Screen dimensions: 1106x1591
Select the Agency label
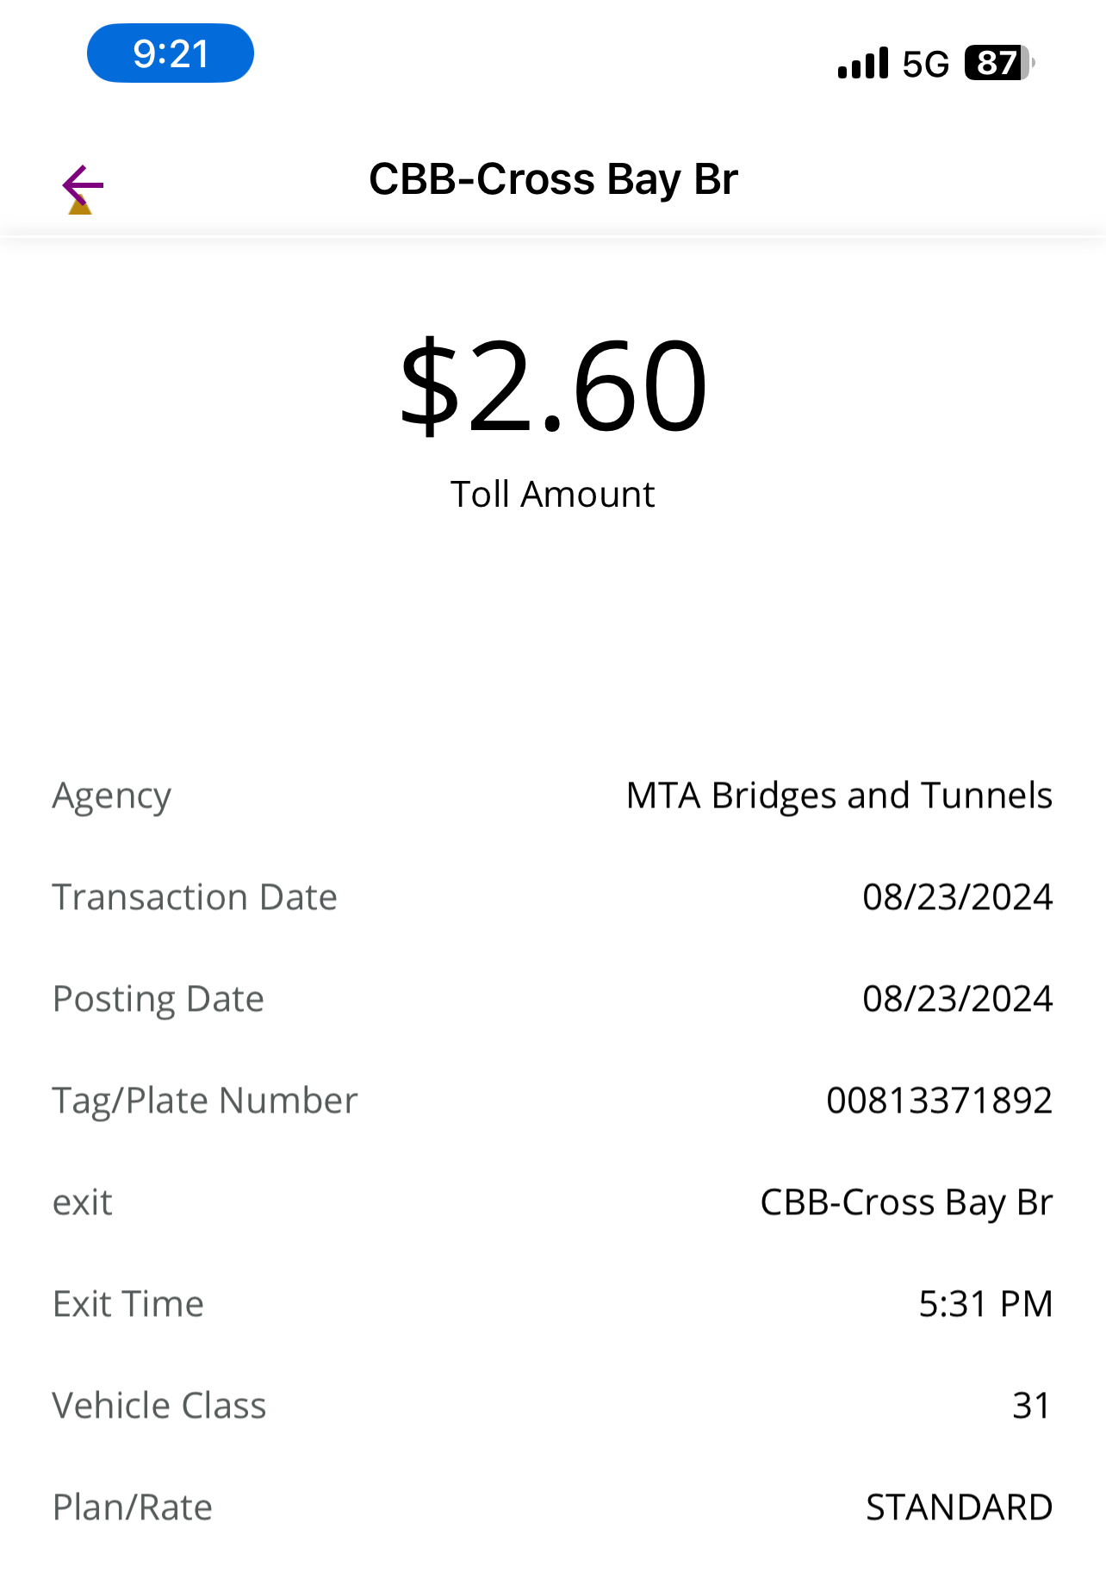tap(112, 796)
